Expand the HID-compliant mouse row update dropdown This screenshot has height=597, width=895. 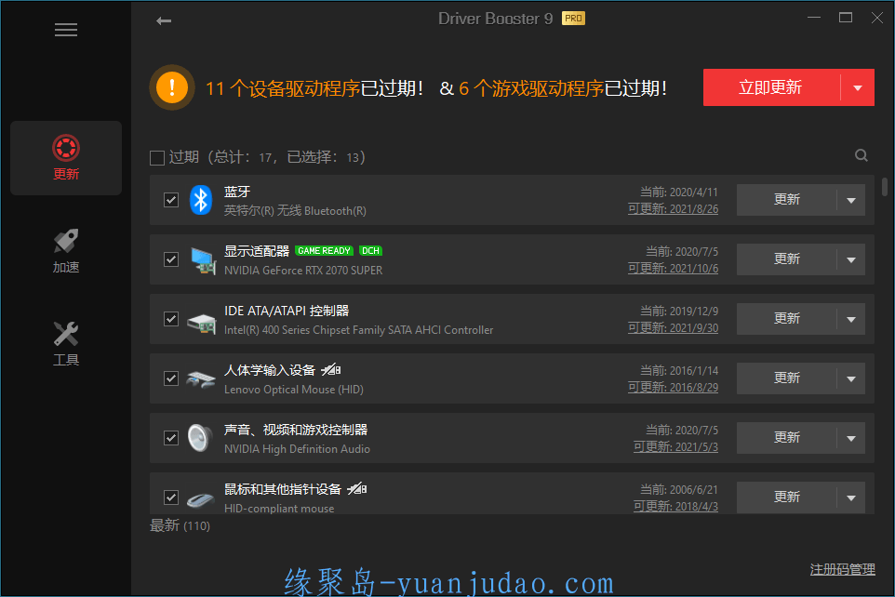coord(851,497)
